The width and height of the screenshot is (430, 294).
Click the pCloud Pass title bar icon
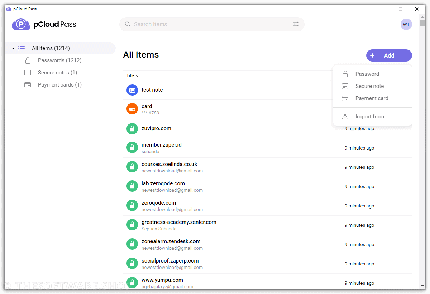point(9,9)
